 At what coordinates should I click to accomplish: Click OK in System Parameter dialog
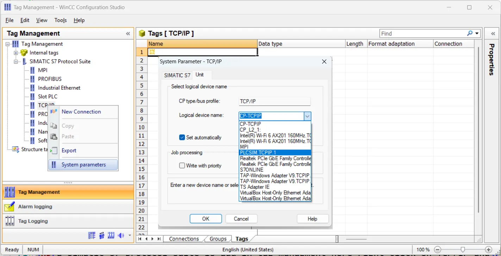point(206,219)
